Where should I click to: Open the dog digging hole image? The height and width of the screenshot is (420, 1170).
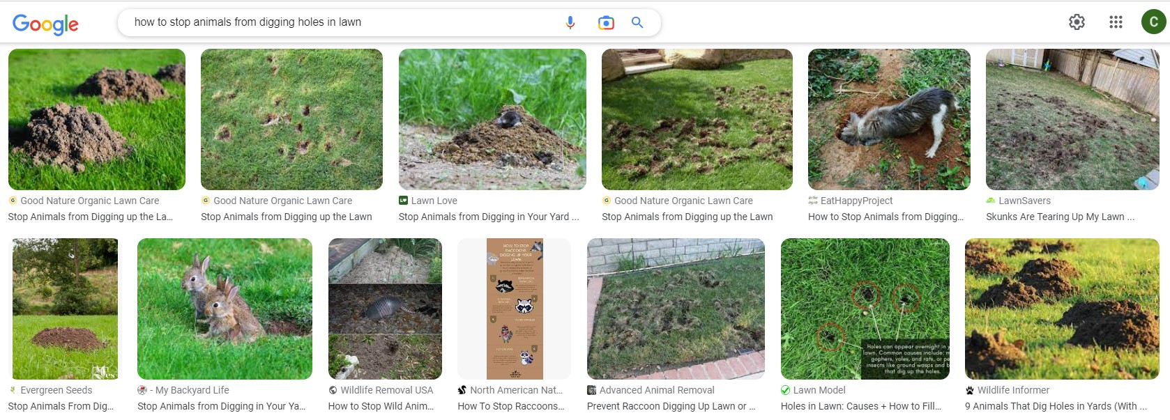[x=889, y=119]
